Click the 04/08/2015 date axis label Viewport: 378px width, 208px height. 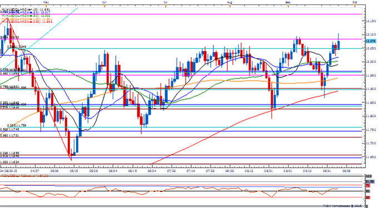(9, 170)
